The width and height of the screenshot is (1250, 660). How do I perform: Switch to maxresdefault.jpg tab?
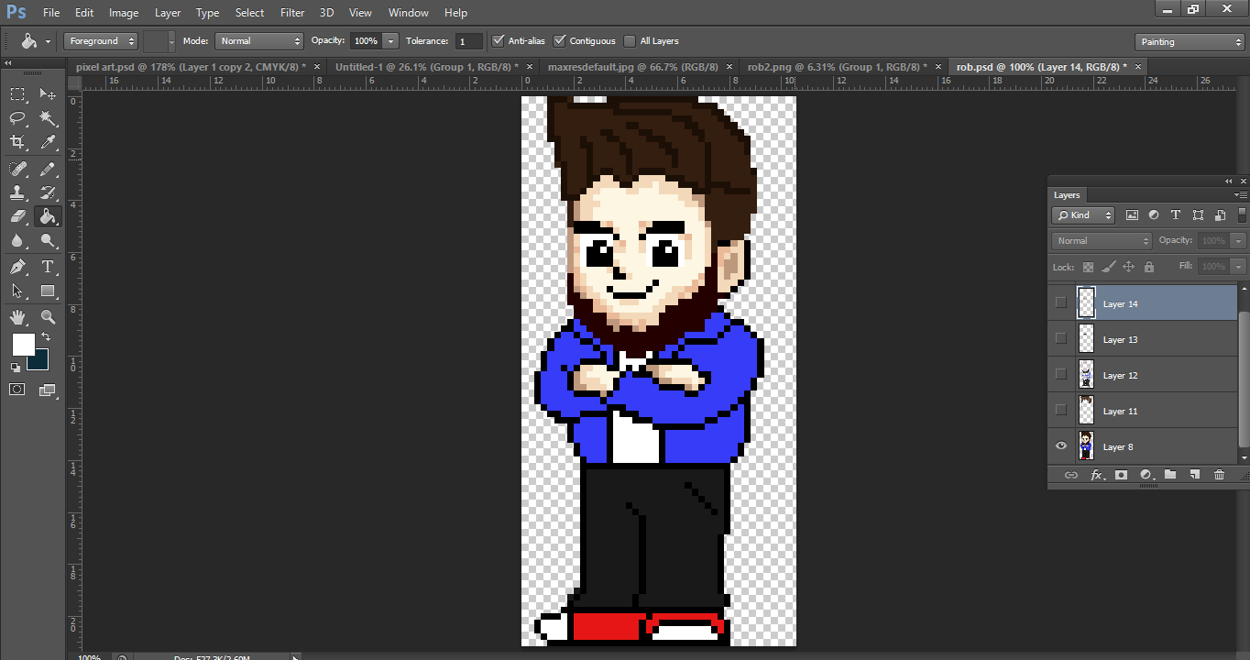coord(632,67)
